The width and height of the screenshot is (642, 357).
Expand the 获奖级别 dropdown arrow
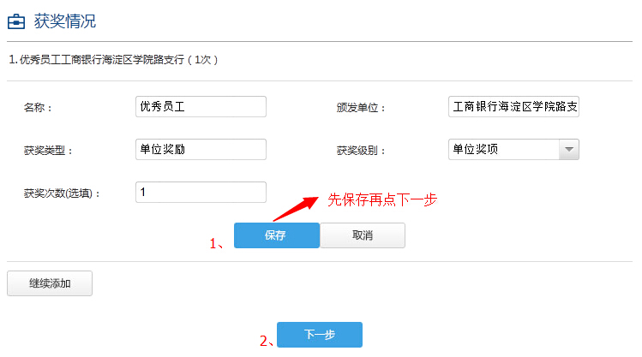(569, 149)
